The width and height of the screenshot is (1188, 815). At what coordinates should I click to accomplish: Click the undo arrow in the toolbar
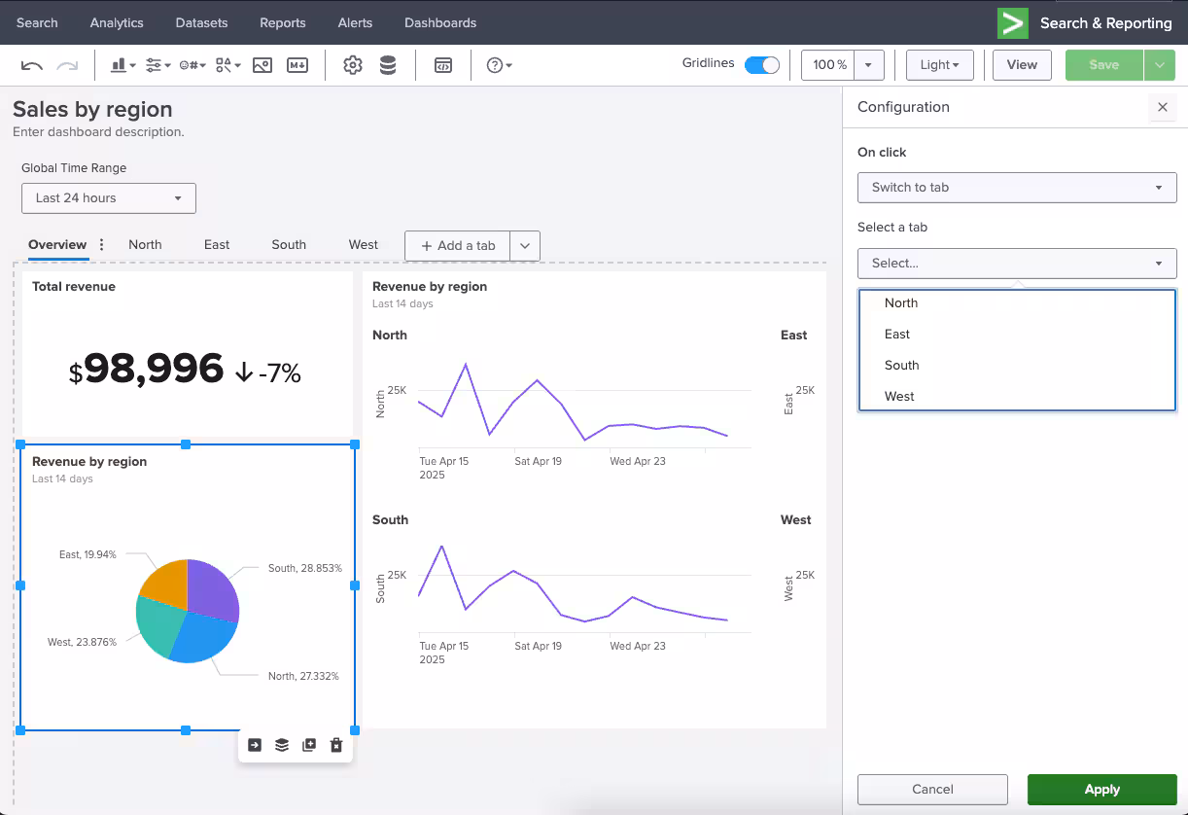click(x=31, y=65)
